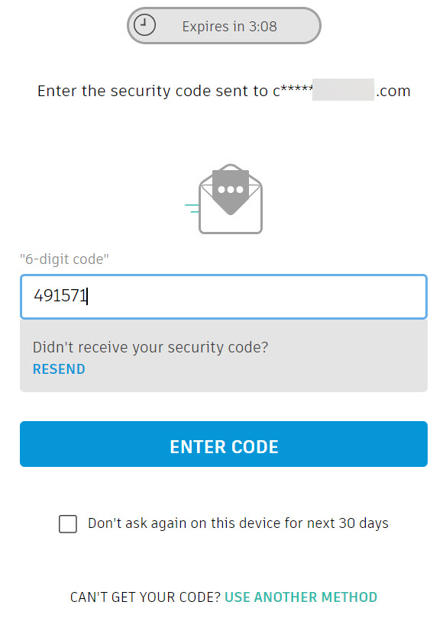The image size is (446, 621).
Task: Click the green motion lines beside envelope
Action: click(192, 208)
